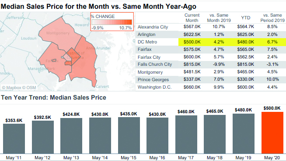This screenshot has height=161, width=286.
Task: Click the Current Month column header
Action: 192,18
